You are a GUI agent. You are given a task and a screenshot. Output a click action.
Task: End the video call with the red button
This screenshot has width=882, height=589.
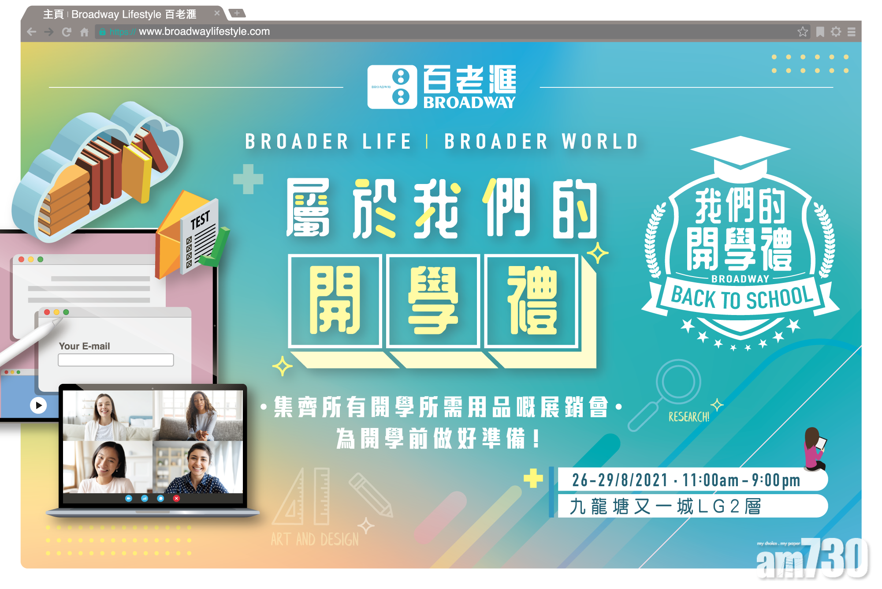pyautogui.click(x=176, y=499)
